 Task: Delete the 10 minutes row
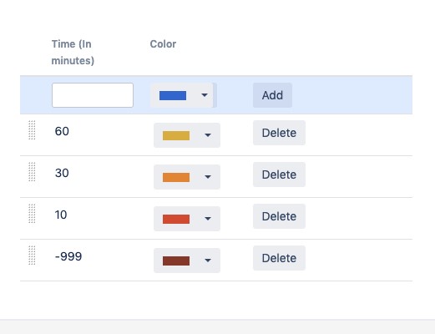pos(279,216)
